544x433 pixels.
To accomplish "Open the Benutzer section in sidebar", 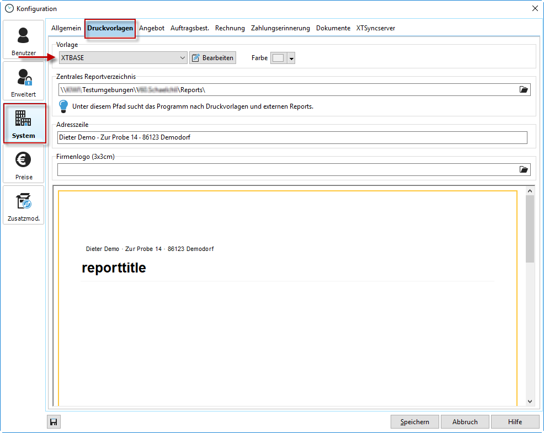I will [x=23, y=40].
